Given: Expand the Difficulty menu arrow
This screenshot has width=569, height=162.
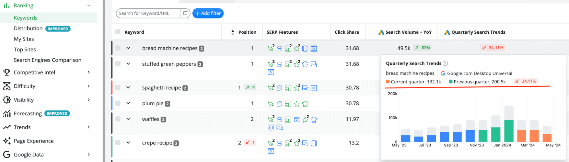Looking at the screenshot, I should point(89,86).
